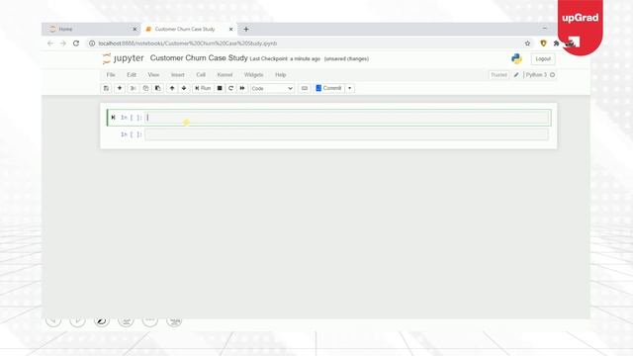Open the Help menu
The height and width of the screenshot is (356, 633).
point(281,75)
